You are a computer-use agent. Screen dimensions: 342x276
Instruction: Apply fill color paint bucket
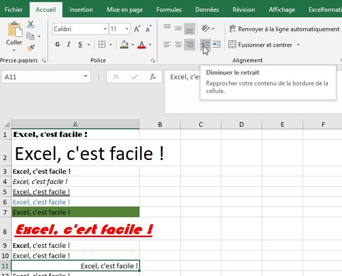click(124, 44)
